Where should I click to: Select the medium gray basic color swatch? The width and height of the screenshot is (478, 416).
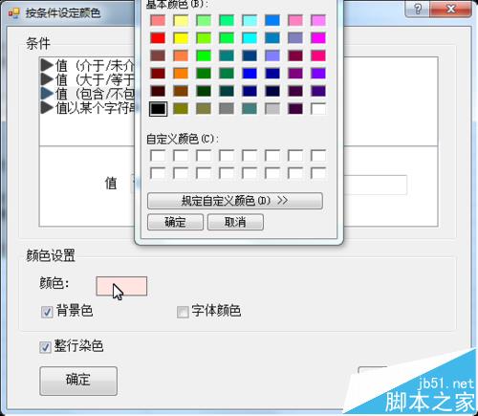(x=227, y=109)
